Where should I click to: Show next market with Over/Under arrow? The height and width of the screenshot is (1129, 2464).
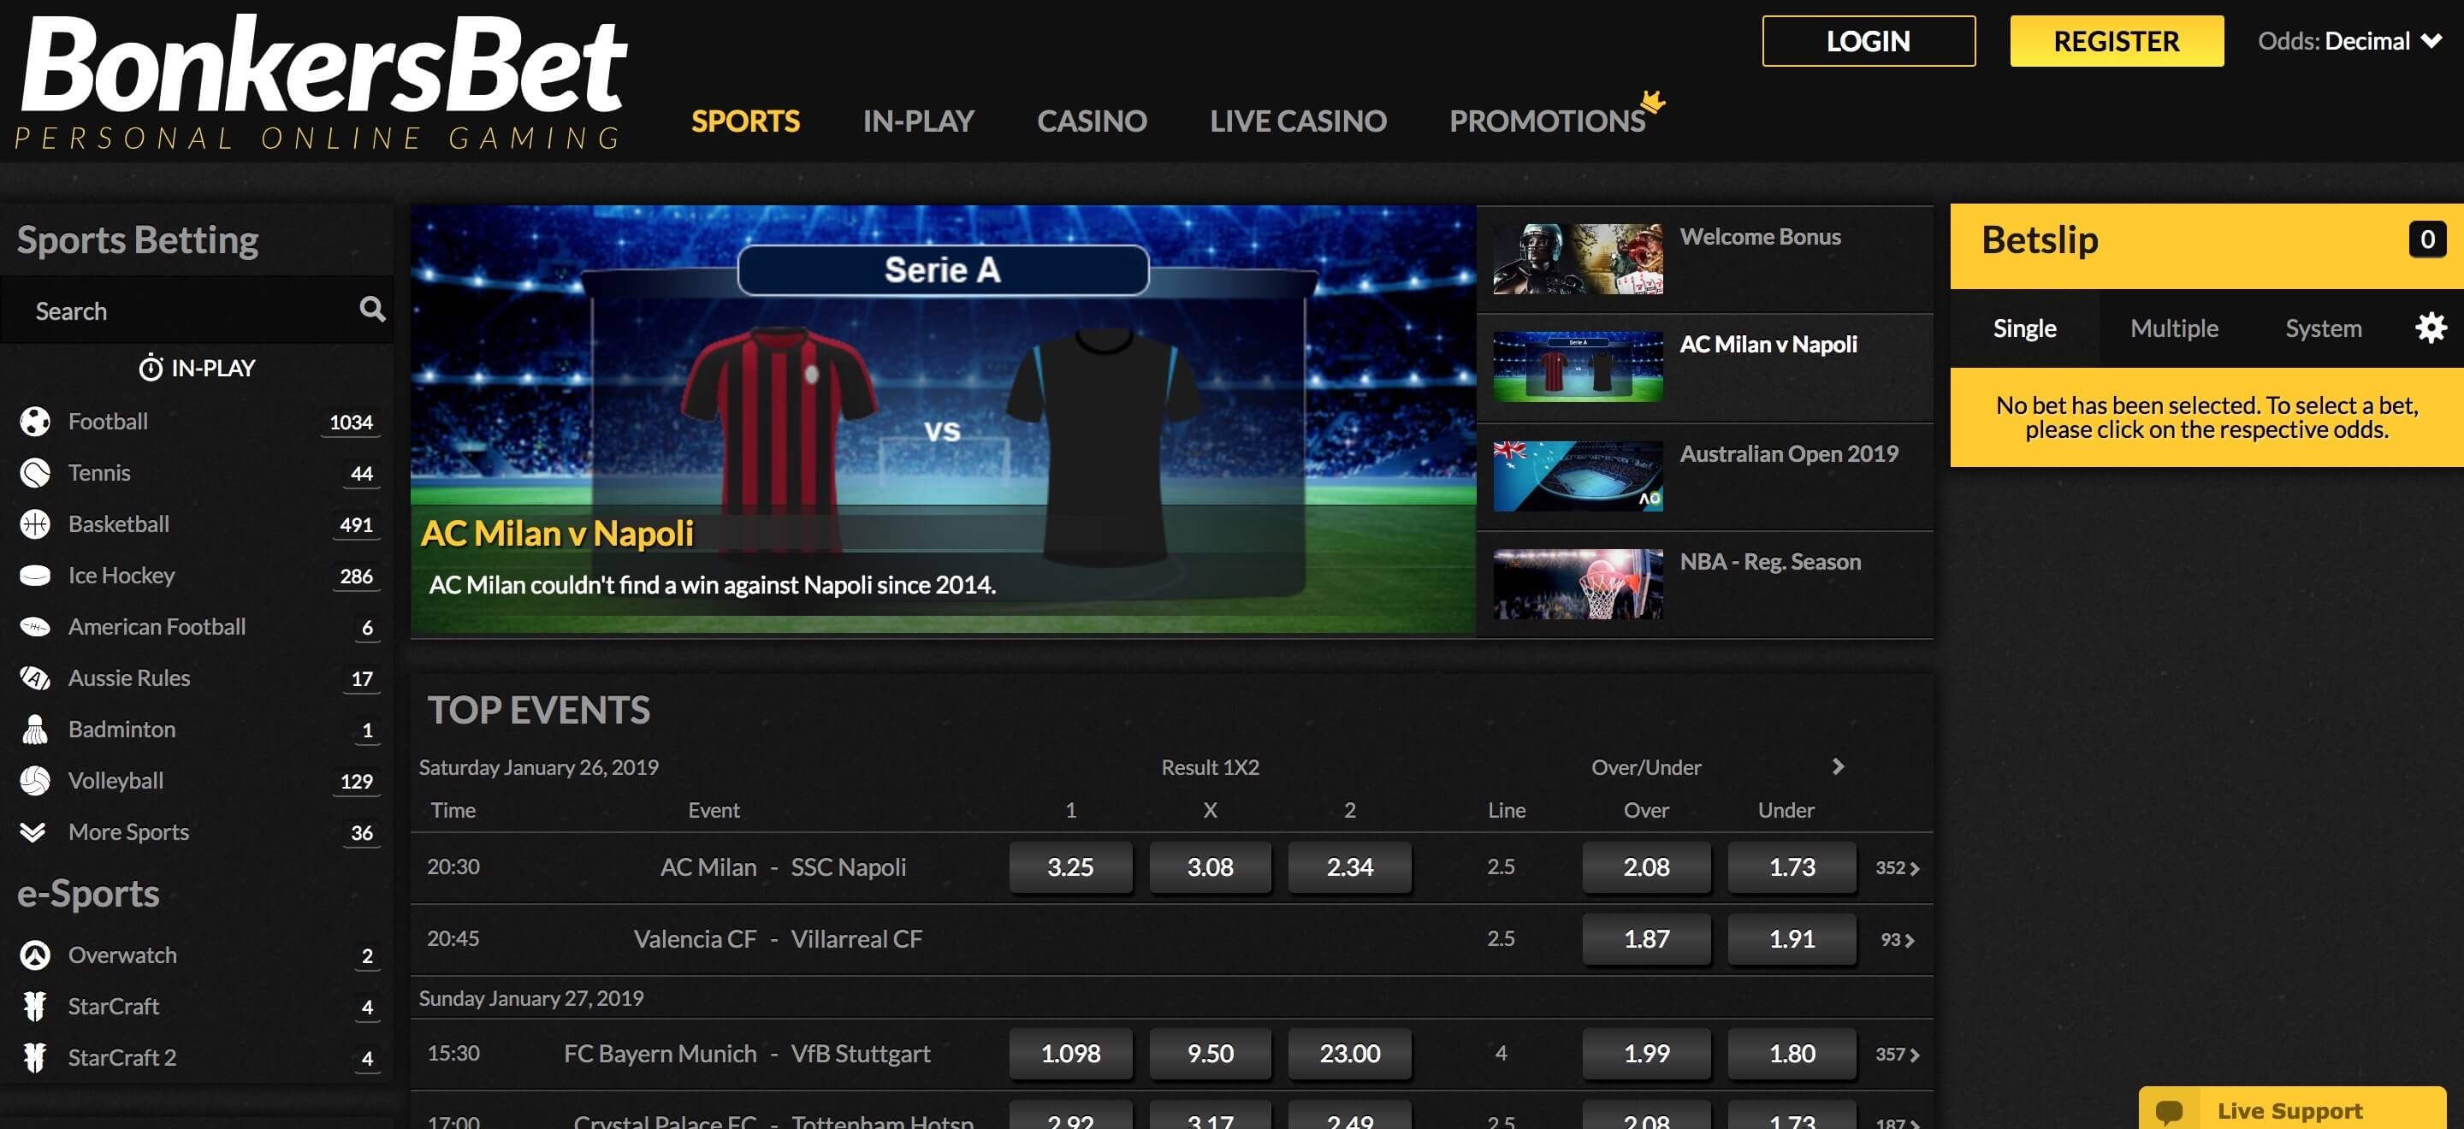pos(1838,766)
